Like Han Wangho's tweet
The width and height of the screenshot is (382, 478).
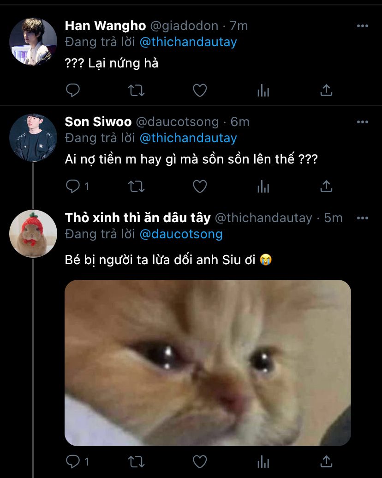[199, 90]
